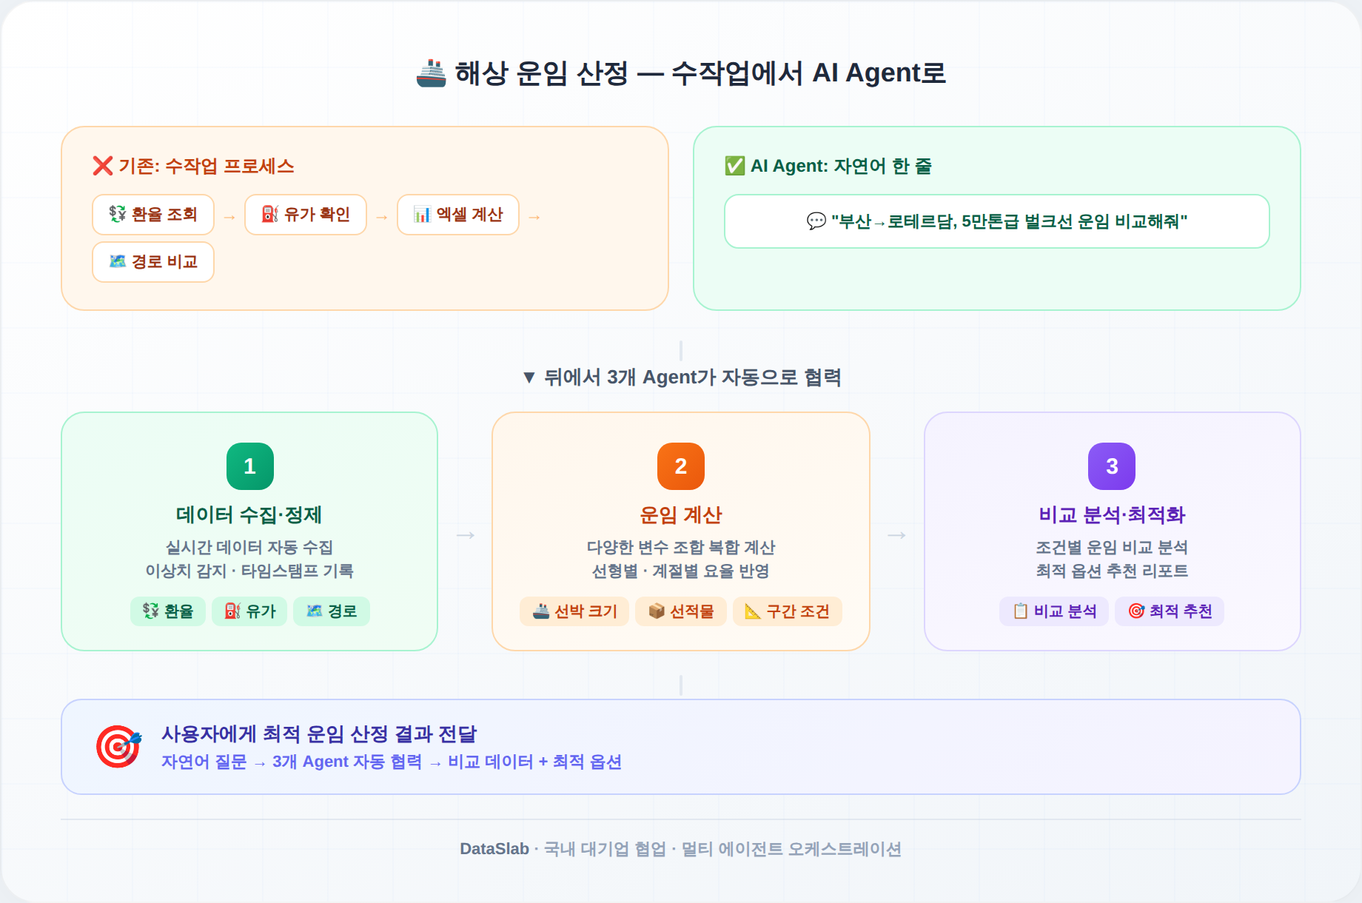Click the ▼ triangle before 뒤에서 3개 Agent가
The height and width of the screenshot is (903, 1362).
click(x=529, y=377)
